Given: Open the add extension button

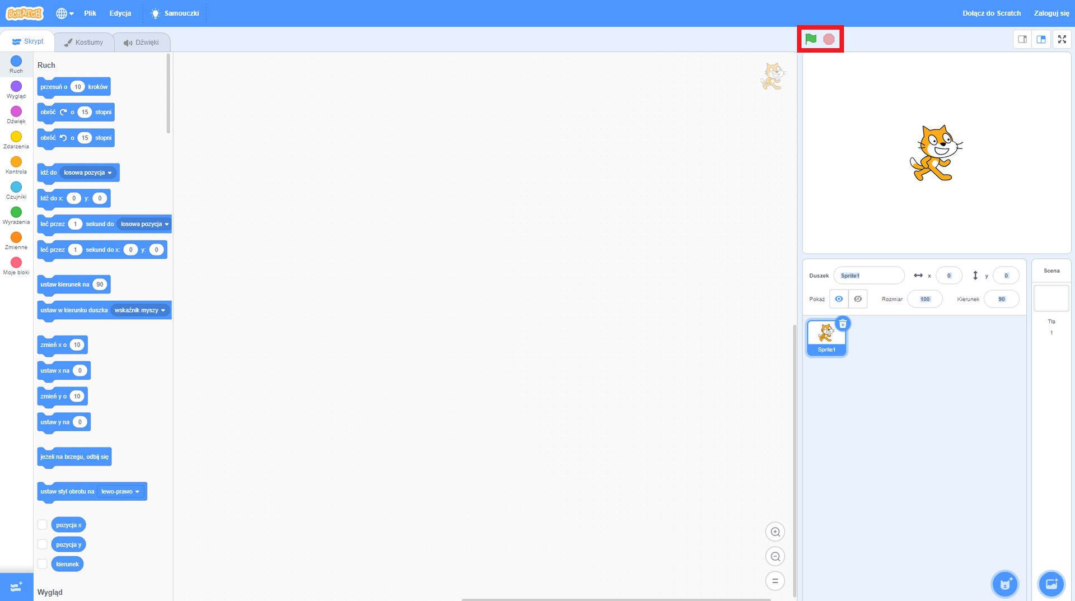Looking at the screenshot, I should [x=16, y=586].
